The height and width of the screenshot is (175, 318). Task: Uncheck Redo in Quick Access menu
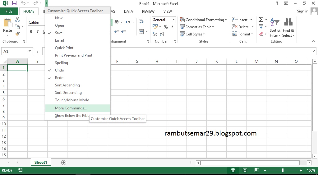78,78
